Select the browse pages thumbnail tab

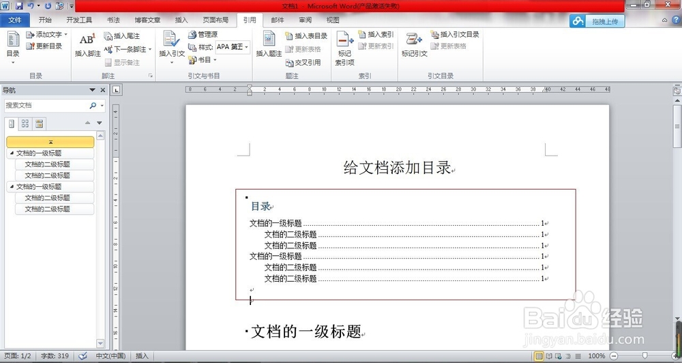click(x=25, y=124)
